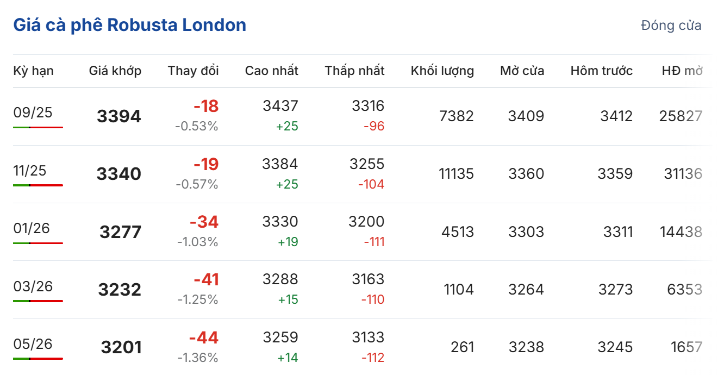The height and width of the screenshot is (375, 724).
Task: Click the -0.57% change for 11/25
Action: pos(197,185)
